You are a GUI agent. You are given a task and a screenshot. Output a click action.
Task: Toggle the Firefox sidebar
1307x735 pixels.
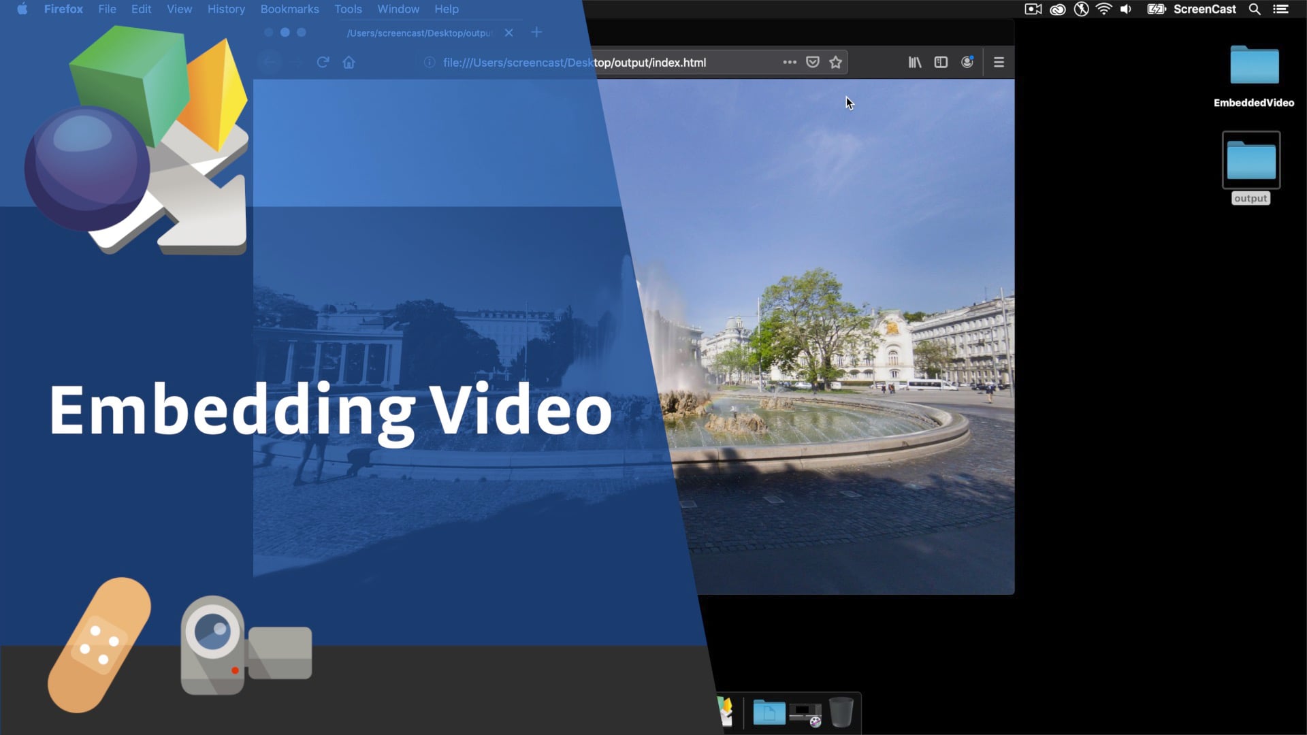click(940, 62)
